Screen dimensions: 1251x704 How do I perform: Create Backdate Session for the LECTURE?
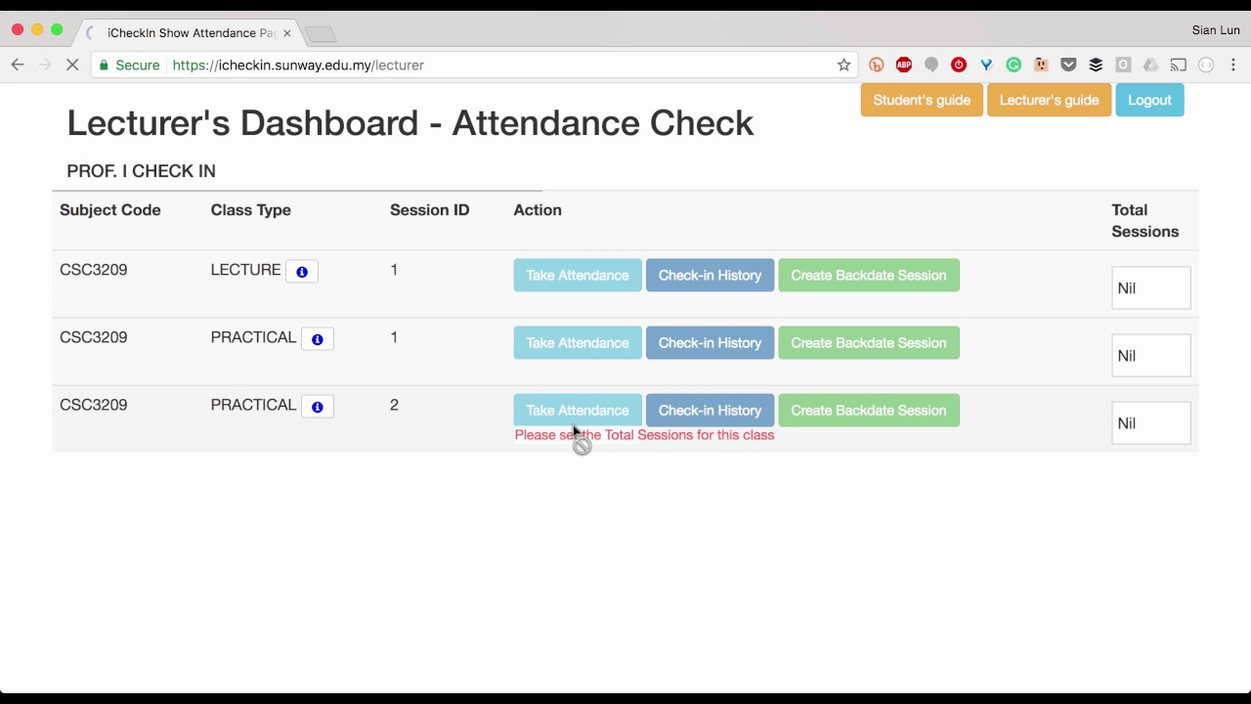point(869,275)
